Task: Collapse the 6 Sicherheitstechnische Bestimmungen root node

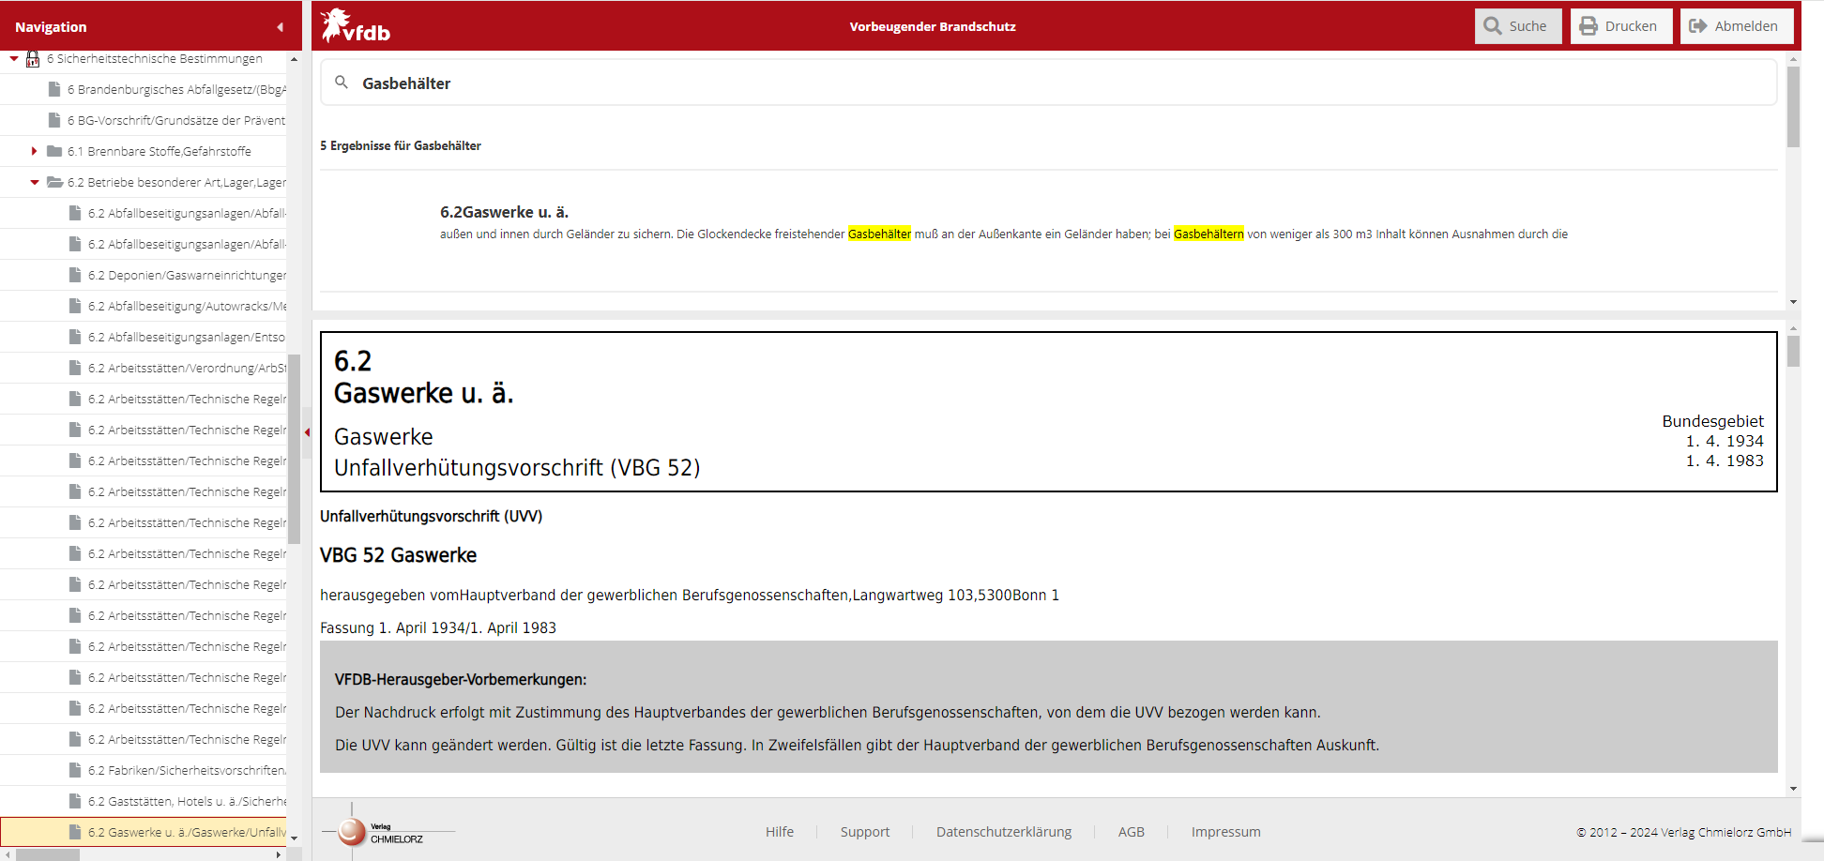Action: tap(13, 58)
